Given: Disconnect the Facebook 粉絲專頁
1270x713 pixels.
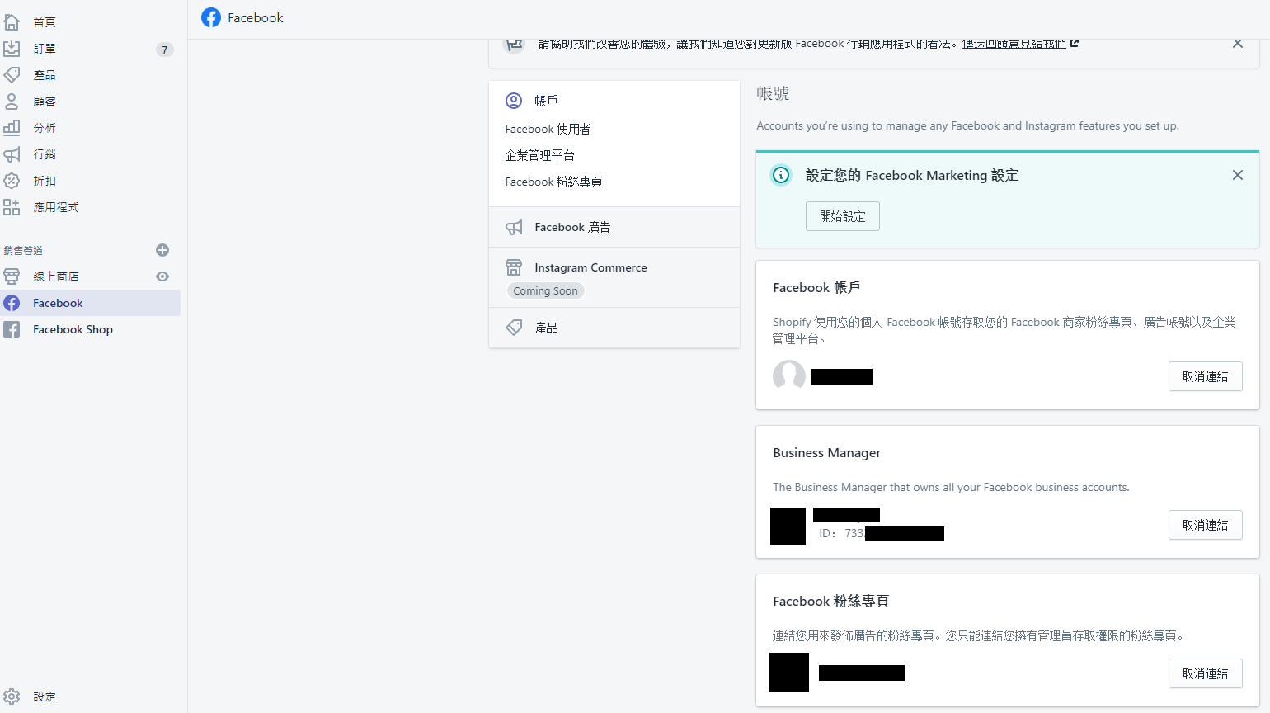Looking at the screenshot, I should click(x=1206, y=673).
